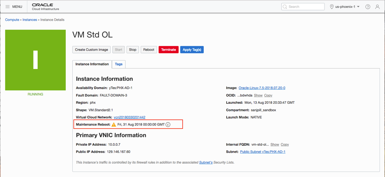The width and height of the screenshot is (385, 177).
Task: Click the RUNNING status text
Action: (x=35, y=94)
